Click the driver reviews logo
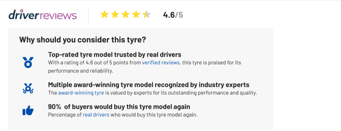The height and width of the screenshot is (131, 341). [43, 15]
